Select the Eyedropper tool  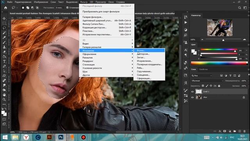(4, 38)
